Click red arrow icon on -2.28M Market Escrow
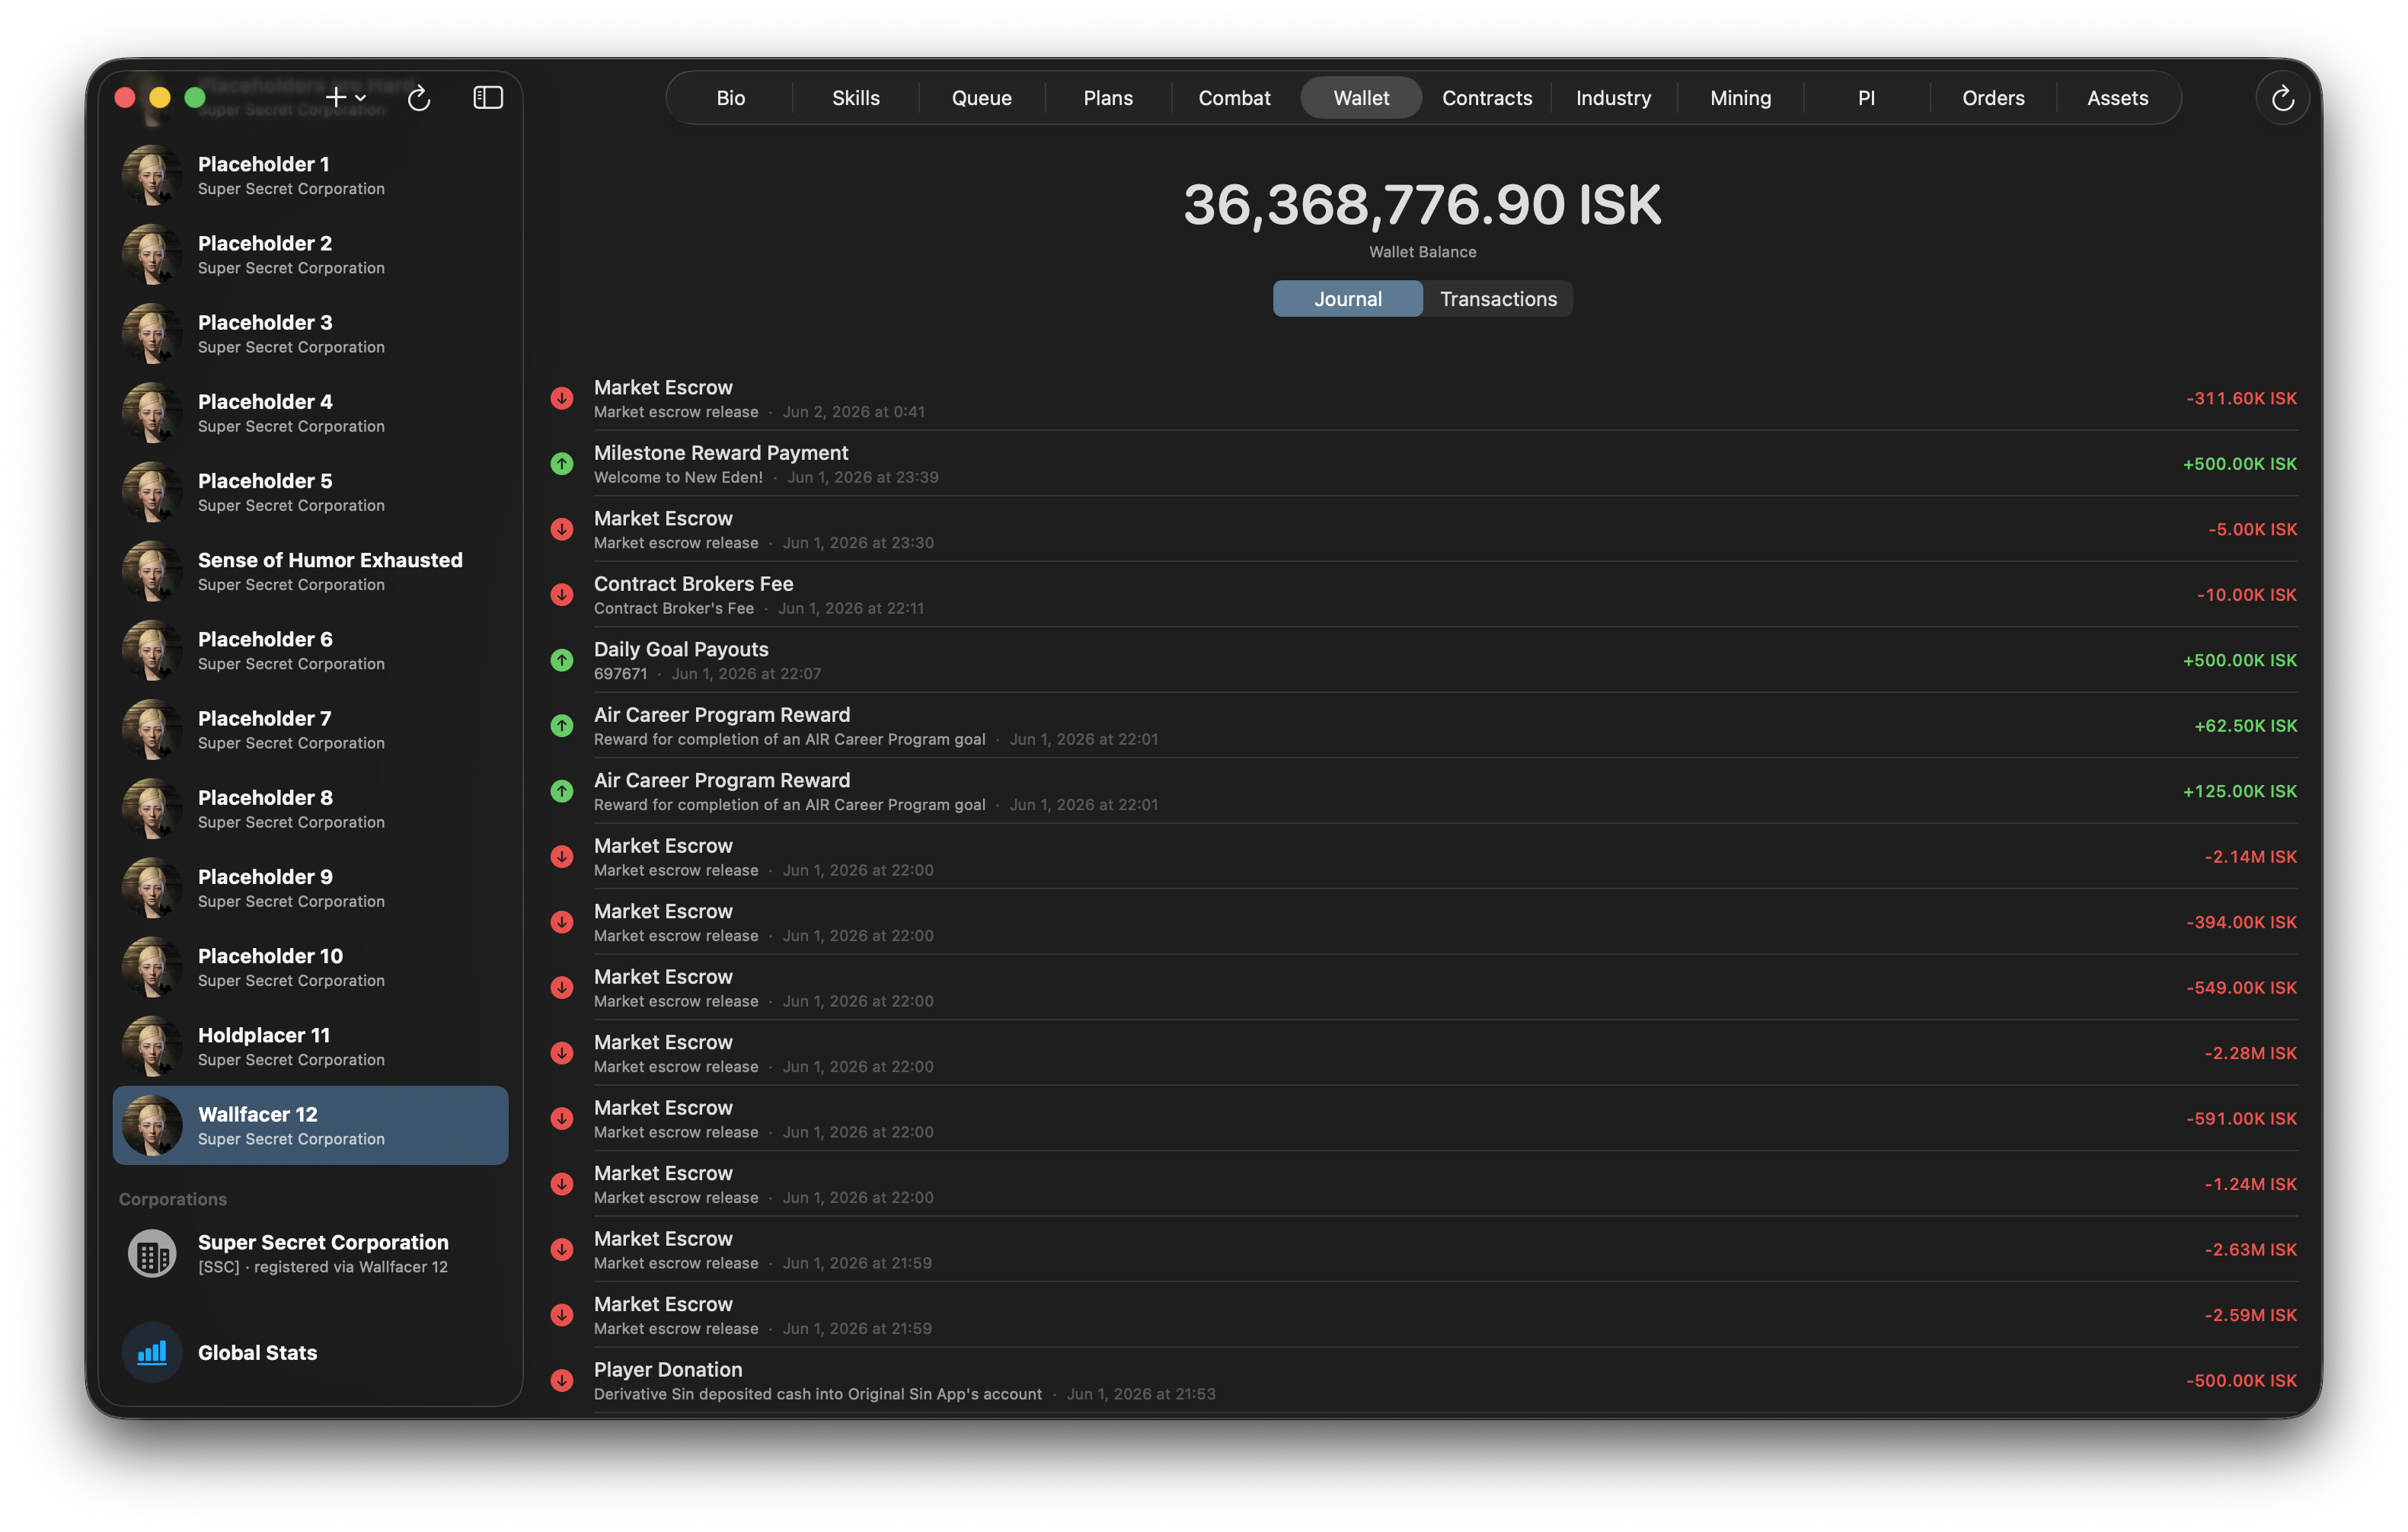Viewport: 2408px width, 1532px height. click(x=562, y=1053)
